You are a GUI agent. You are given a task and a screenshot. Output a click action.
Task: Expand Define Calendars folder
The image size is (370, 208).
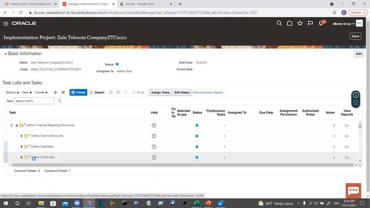click(21, 147)
